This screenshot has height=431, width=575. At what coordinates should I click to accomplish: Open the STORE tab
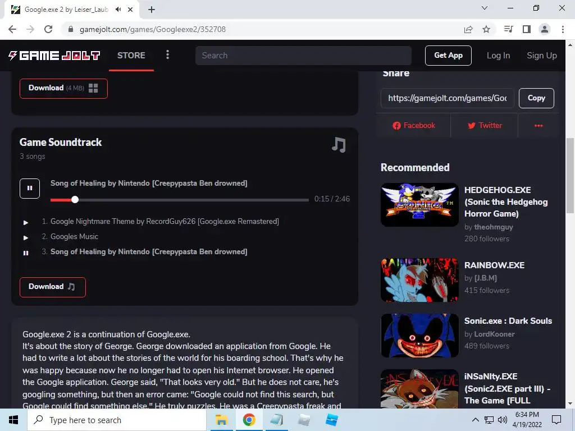(x=131, y=56)
